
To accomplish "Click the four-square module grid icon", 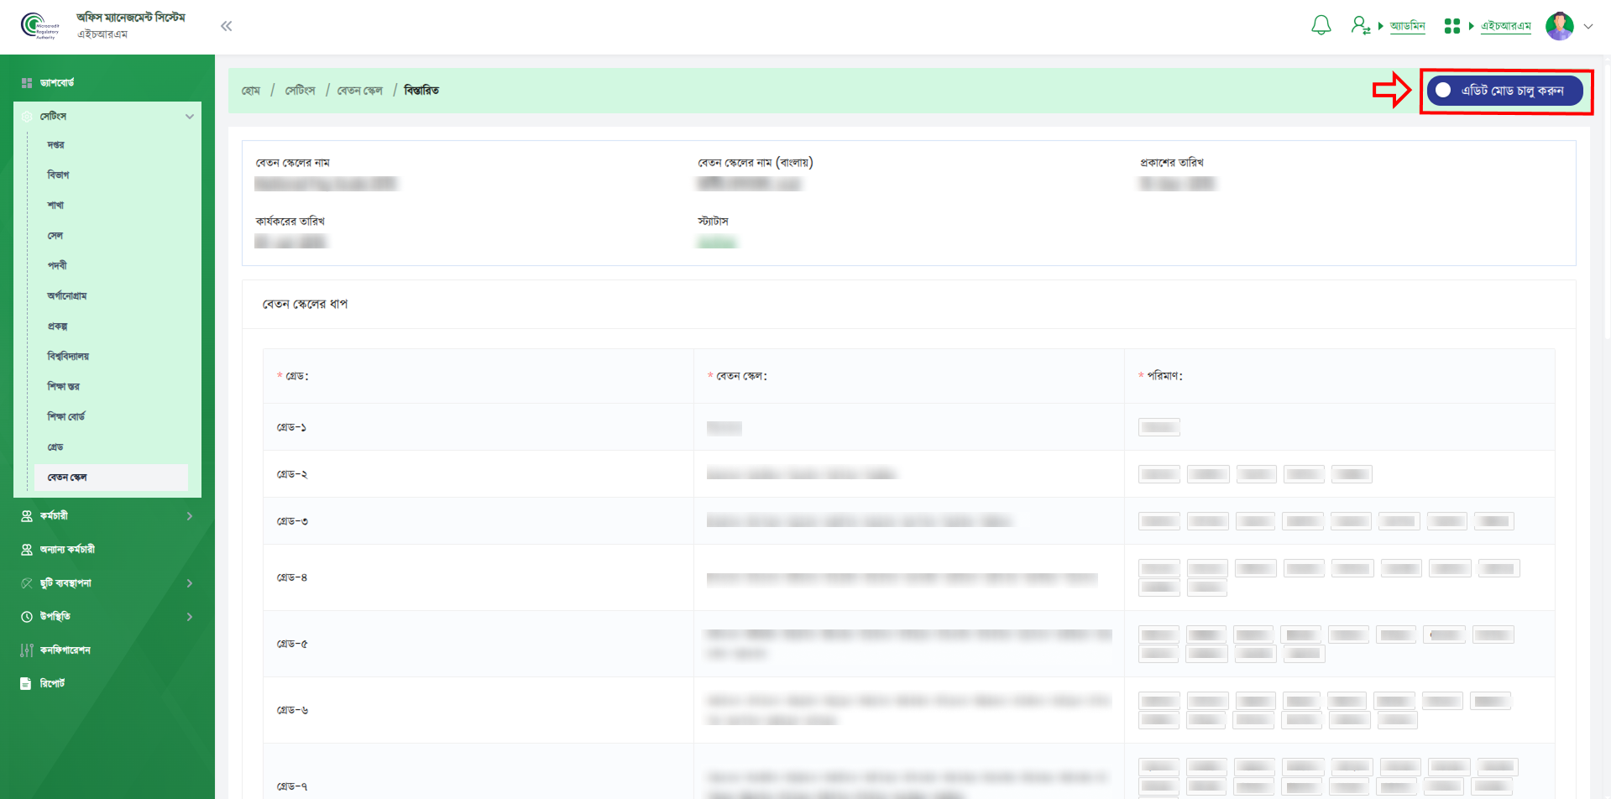I will click(x=1451, y=26).
